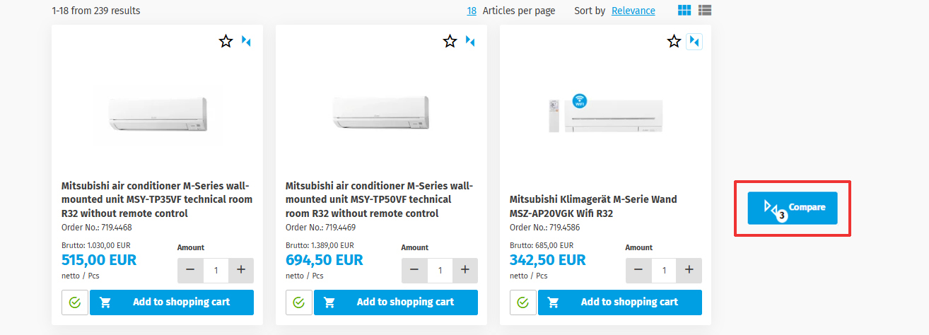
Task: Favorite the MSY-TP35VF product star icon
Action: tap(226, 42)
